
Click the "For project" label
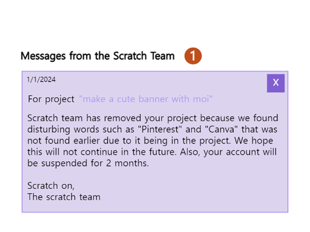tap(51, 99)
